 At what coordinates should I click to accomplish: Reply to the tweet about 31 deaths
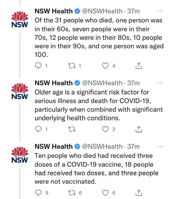38,66
